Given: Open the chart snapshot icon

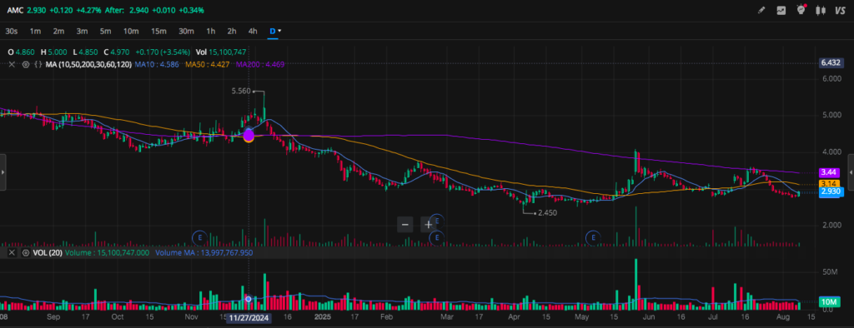Looking at the screenshot, I should (x=781, y=10).
